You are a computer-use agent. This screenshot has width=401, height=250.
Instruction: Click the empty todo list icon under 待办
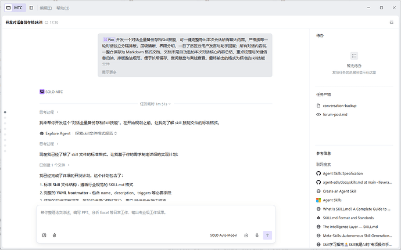[354, 56]
